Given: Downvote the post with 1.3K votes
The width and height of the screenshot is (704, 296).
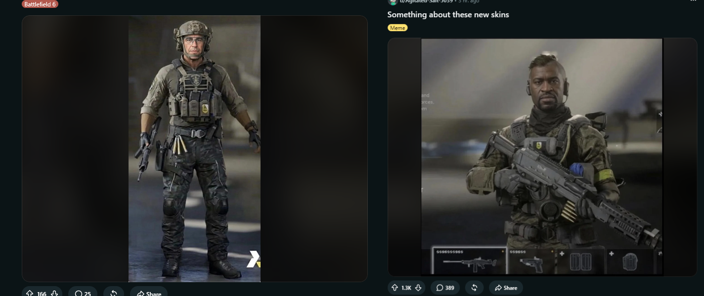Looking at the screenshot, I should pyautogui.click(x=418, y=288).
